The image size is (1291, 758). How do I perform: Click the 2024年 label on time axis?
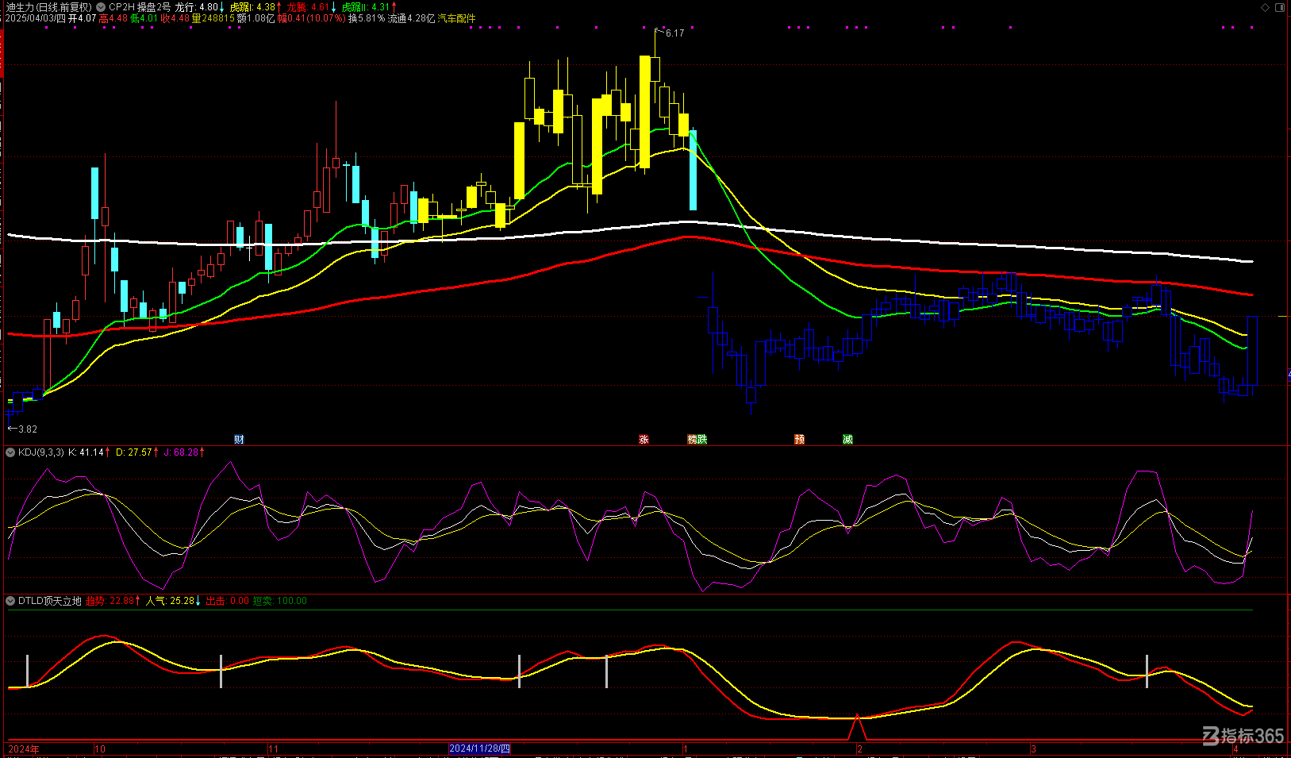click(x=24, y=748)
